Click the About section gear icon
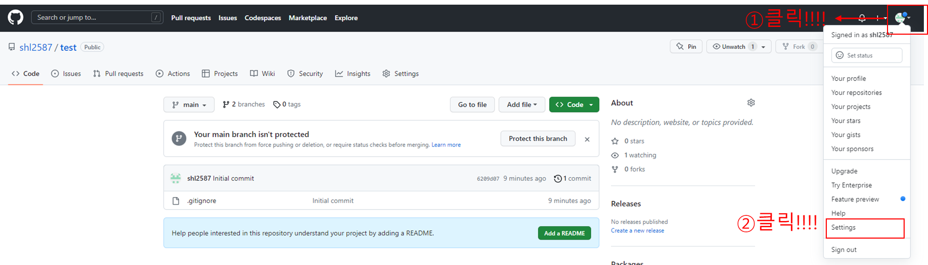The height and width of the screenshot is (265, 928). pyautogui.click(x=751, y=102)
